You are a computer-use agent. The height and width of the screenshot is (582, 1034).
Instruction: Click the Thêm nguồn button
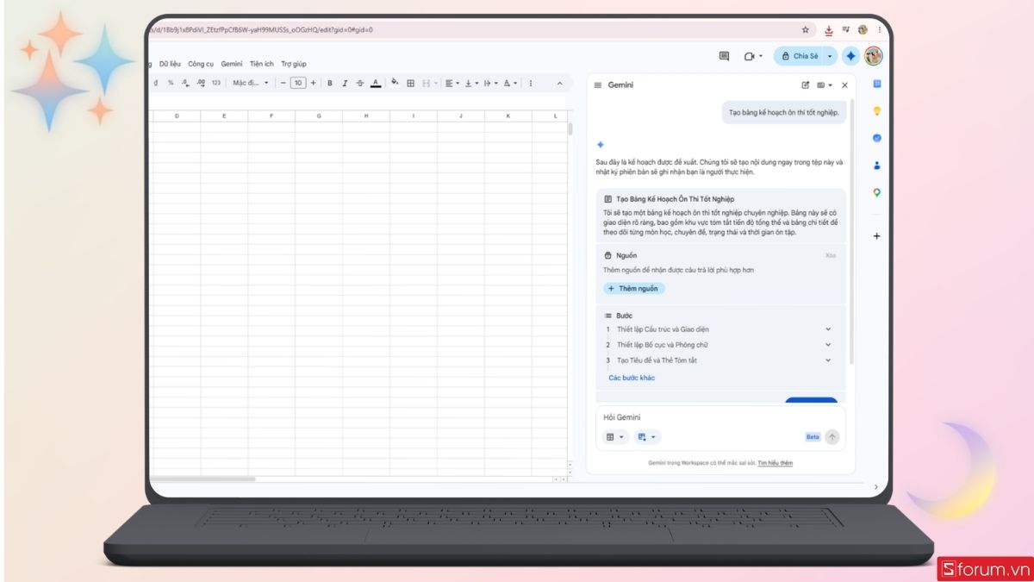click(633, 289)
